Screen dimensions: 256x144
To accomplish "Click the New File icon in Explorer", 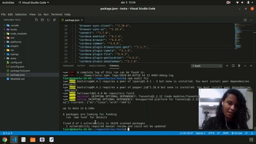I will click(x=36, y=20).
